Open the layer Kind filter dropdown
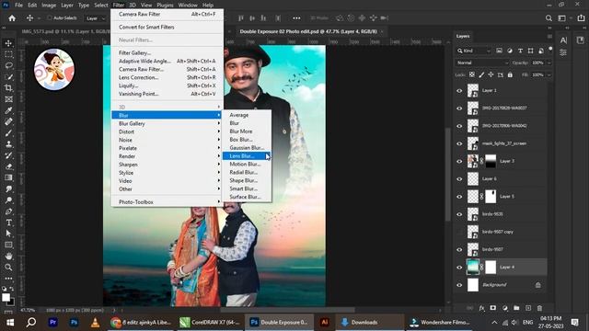 474,51
